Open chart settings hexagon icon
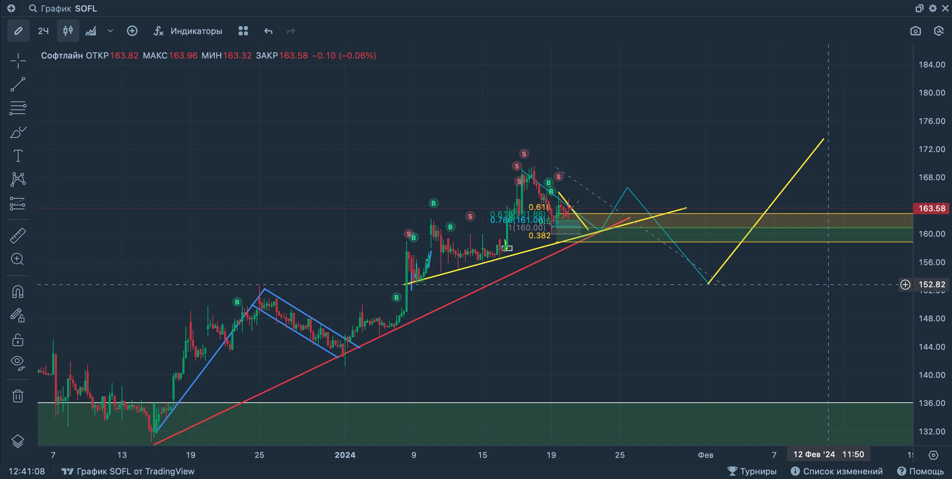This screenshot has height=479, width=952. pos(939,31)
